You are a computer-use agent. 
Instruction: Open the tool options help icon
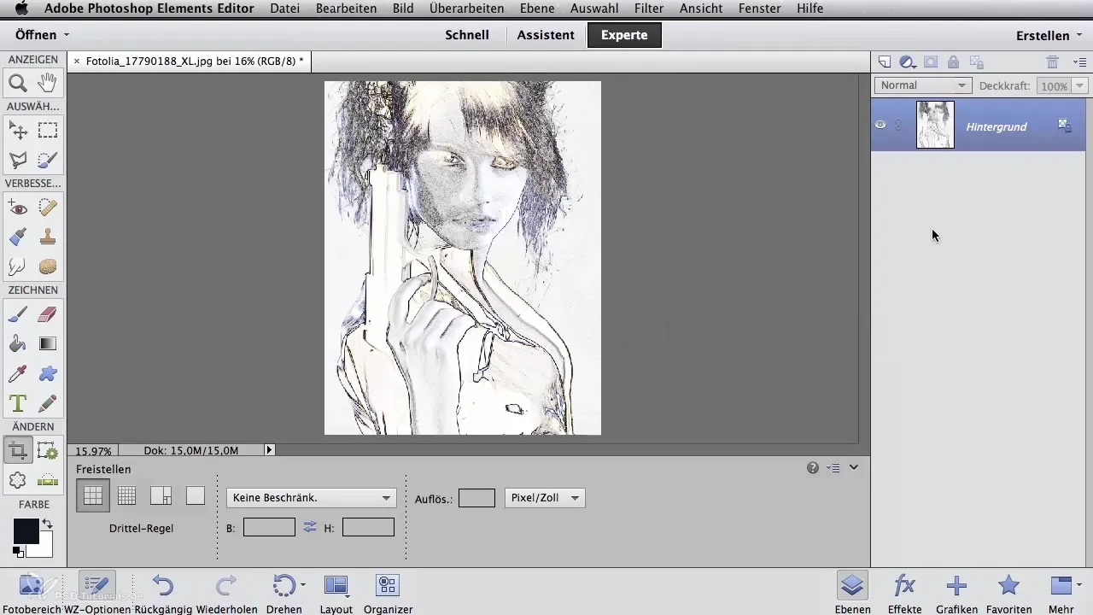coord(812,468)
